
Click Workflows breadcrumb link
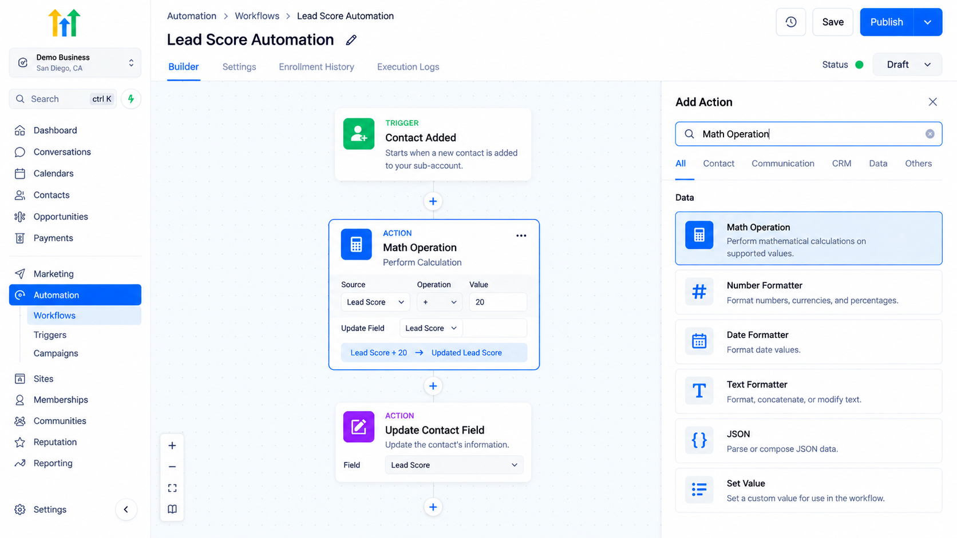coord(257,16)
